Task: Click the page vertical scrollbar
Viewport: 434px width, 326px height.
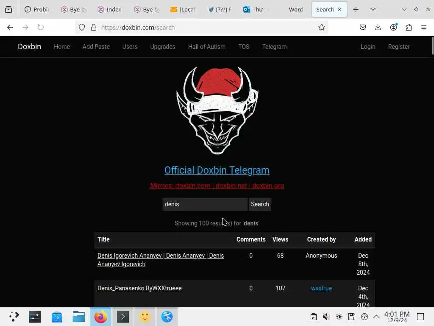Action: click(x=432, y=46)
